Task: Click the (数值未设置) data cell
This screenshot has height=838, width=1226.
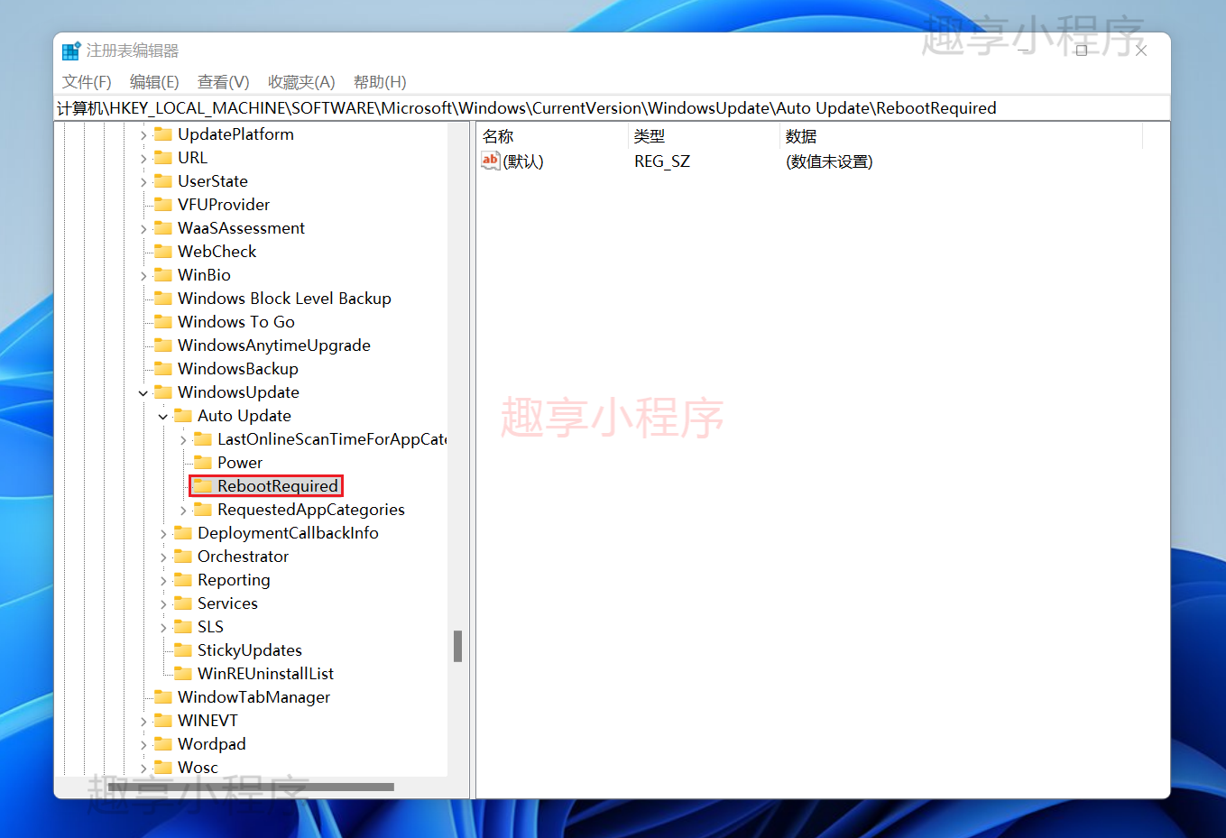Action: 829,161
